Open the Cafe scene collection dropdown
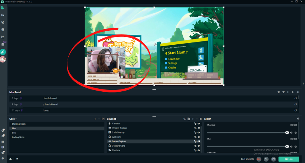The width and height of the screenshot is (305, 163). click(13, 119)
